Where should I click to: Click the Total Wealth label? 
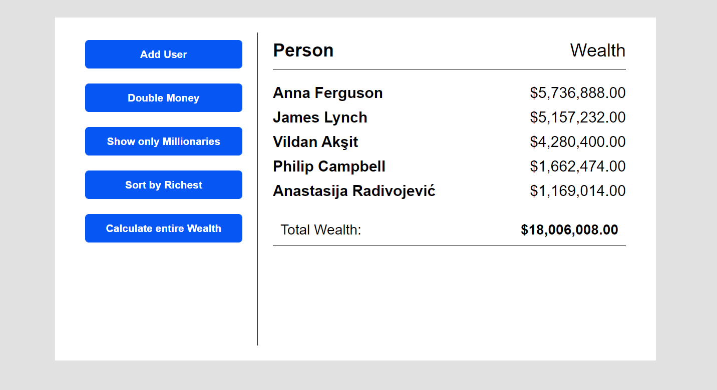pos(320,230)
